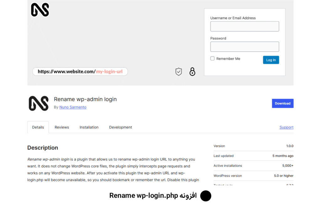This screenshot has width=321, height=207.
Task: Click the 5,000+ active installations value
Action: (288, 165)
